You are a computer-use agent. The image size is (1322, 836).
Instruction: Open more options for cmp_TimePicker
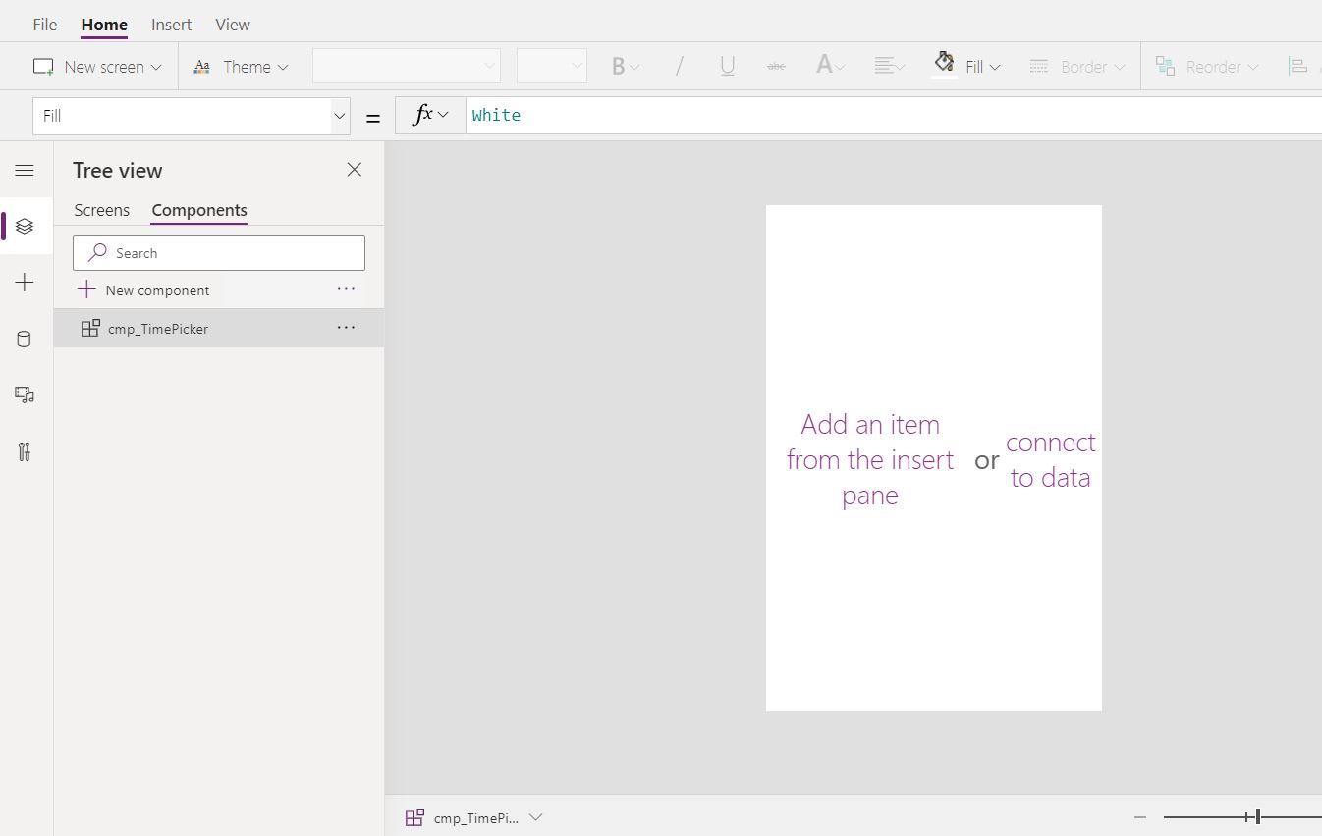point(346,328)
